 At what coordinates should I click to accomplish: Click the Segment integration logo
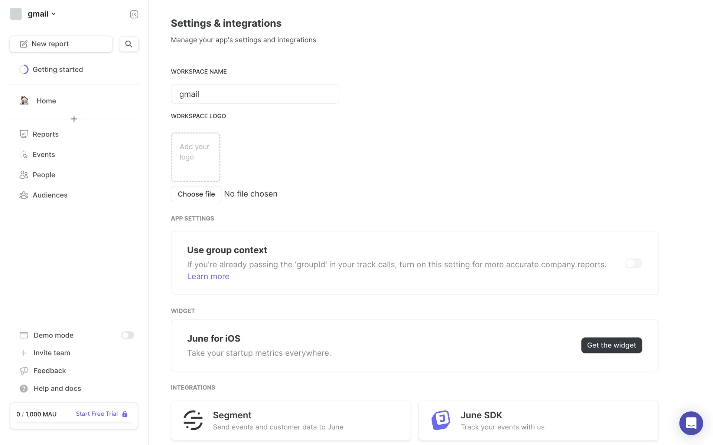(x=193, y=420)
